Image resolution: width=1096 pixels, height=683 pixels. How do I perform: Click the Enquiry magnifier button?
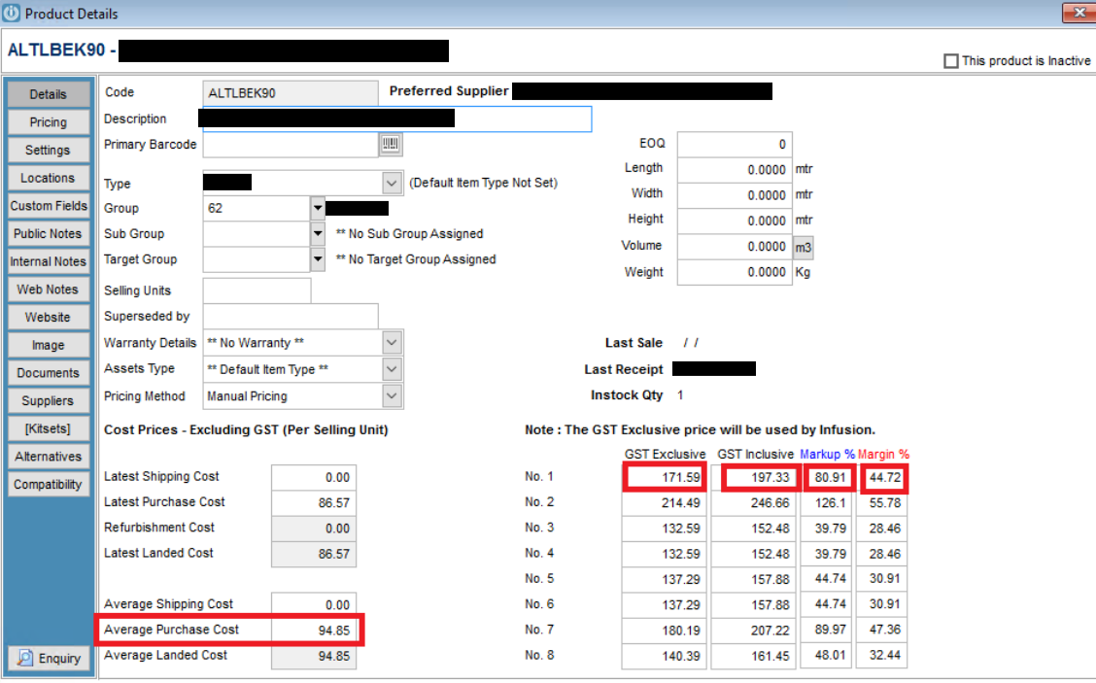[49, 658]
